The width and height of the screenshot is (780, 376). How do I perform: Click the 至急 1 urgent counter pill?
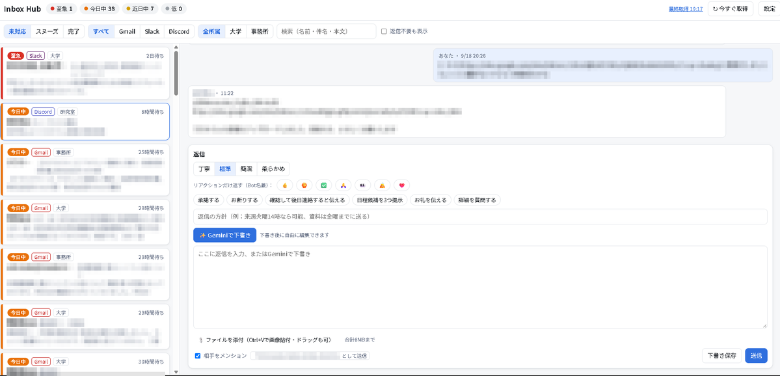(61, 8)
